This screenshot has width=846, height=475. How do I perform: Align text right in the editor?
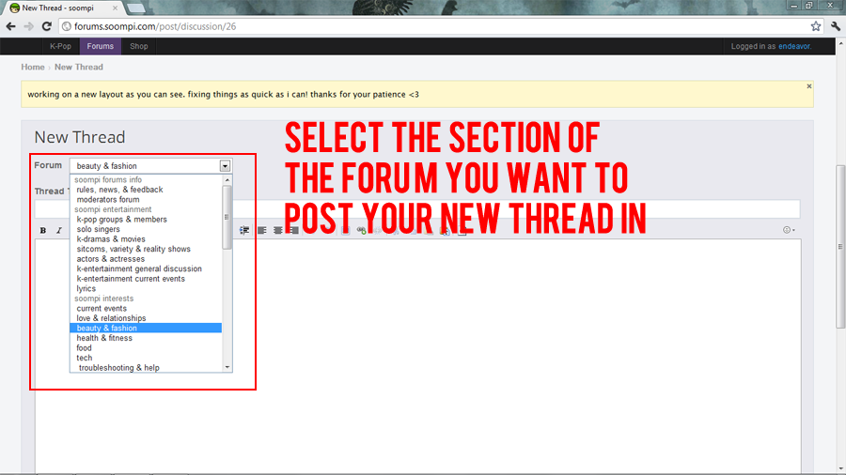tap(294, 231)
